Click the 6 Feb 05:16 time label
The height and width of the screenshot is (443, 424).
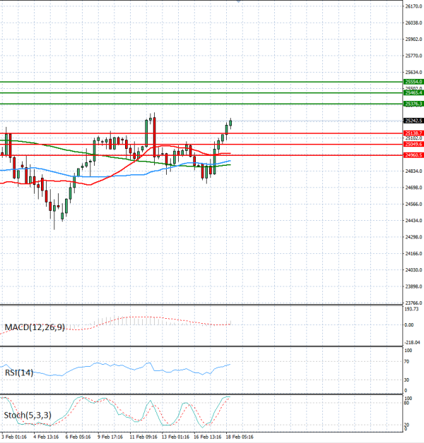point(78,437)
